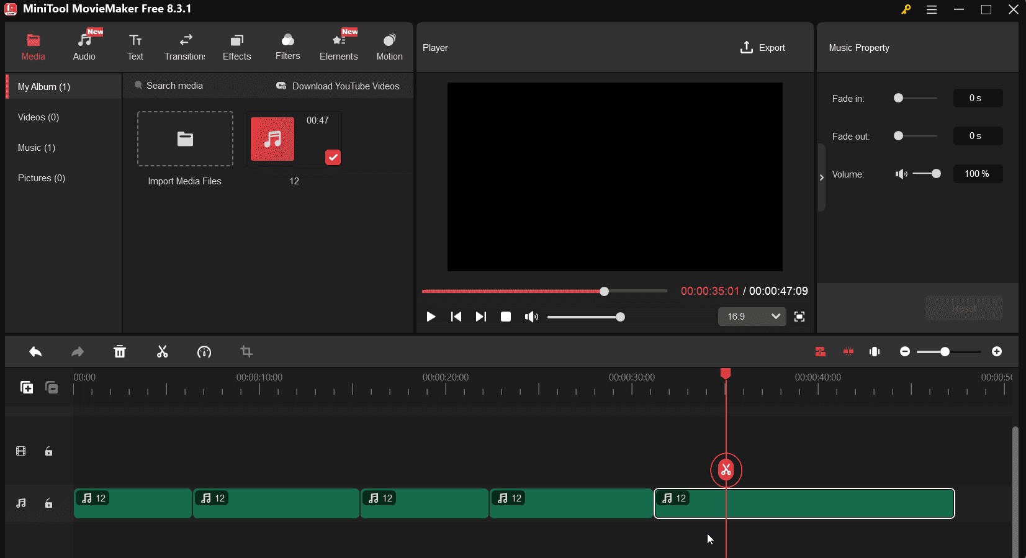Click the Fade in slider handle
1026x558 pixels.
[x=898, y=98]
